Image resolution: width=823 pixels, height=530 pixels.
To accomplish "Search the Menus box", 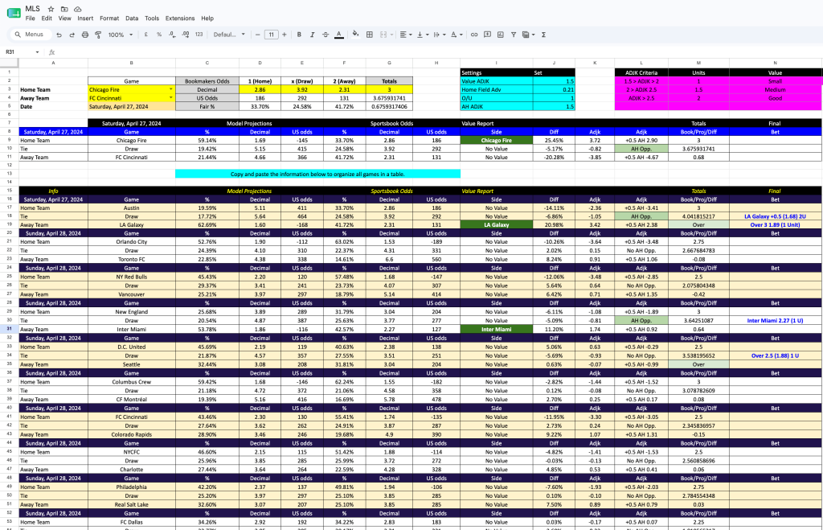I will (x=30, y=35).
